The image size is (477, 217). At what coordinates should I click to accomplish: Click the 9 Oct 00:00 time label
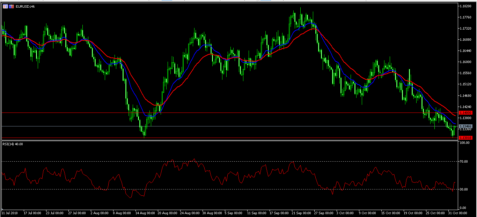tap(368, 212)
